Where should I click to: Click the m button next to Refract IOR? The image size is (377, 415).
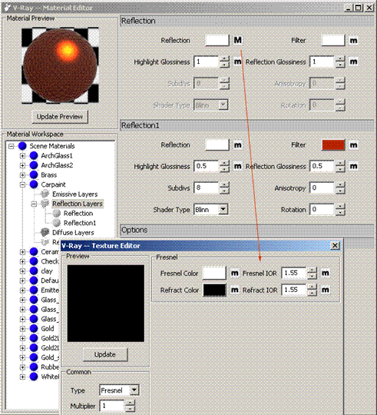326,290
